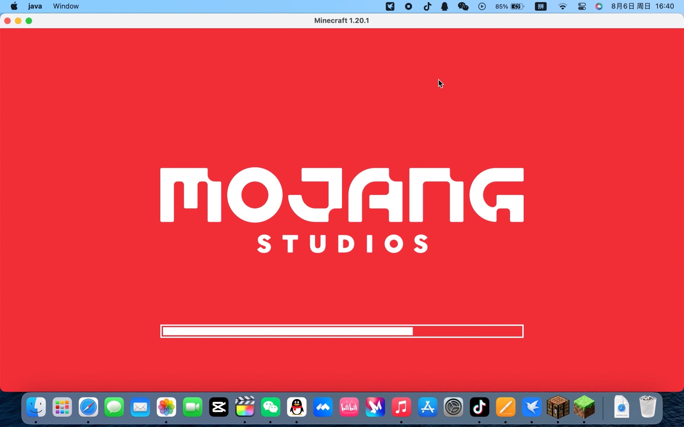Open Messages app in the Dock
The image size is (684, 427).
[114, 407]
